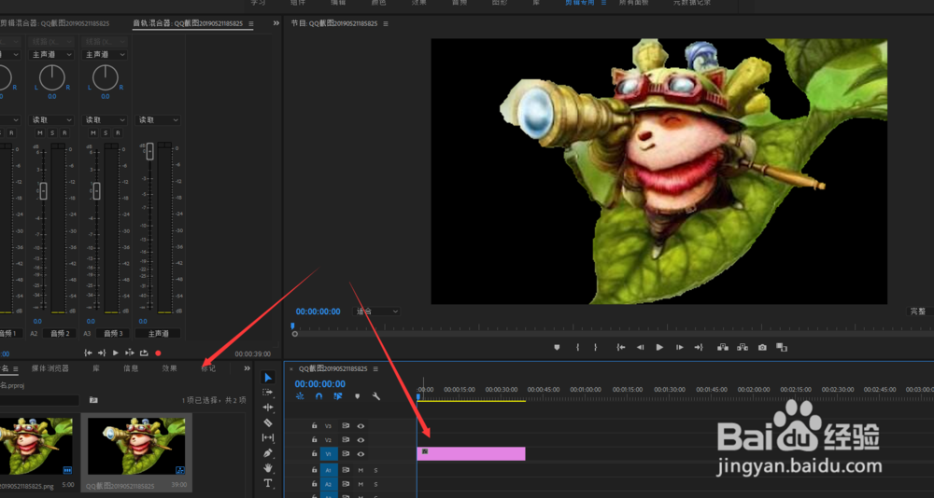Image resolution: width=934 pixels, height=498 pixels.
Task: Switch to 效果 tab
Action: pos(169,368)
